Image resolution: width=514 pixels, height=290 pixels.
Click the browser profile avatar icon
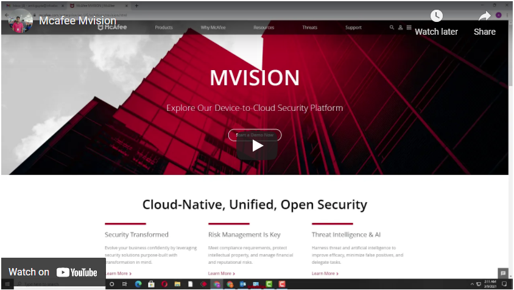point(498,15)
